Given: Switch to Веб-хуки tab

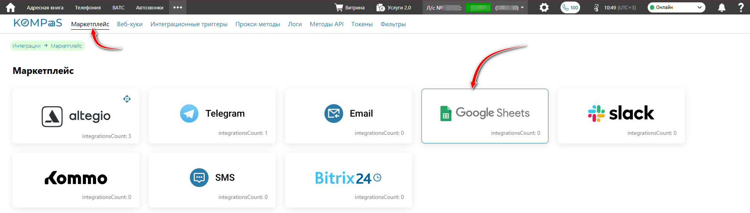Looking at the screenshot, I should pyautogui.click(x=130, y=24).
